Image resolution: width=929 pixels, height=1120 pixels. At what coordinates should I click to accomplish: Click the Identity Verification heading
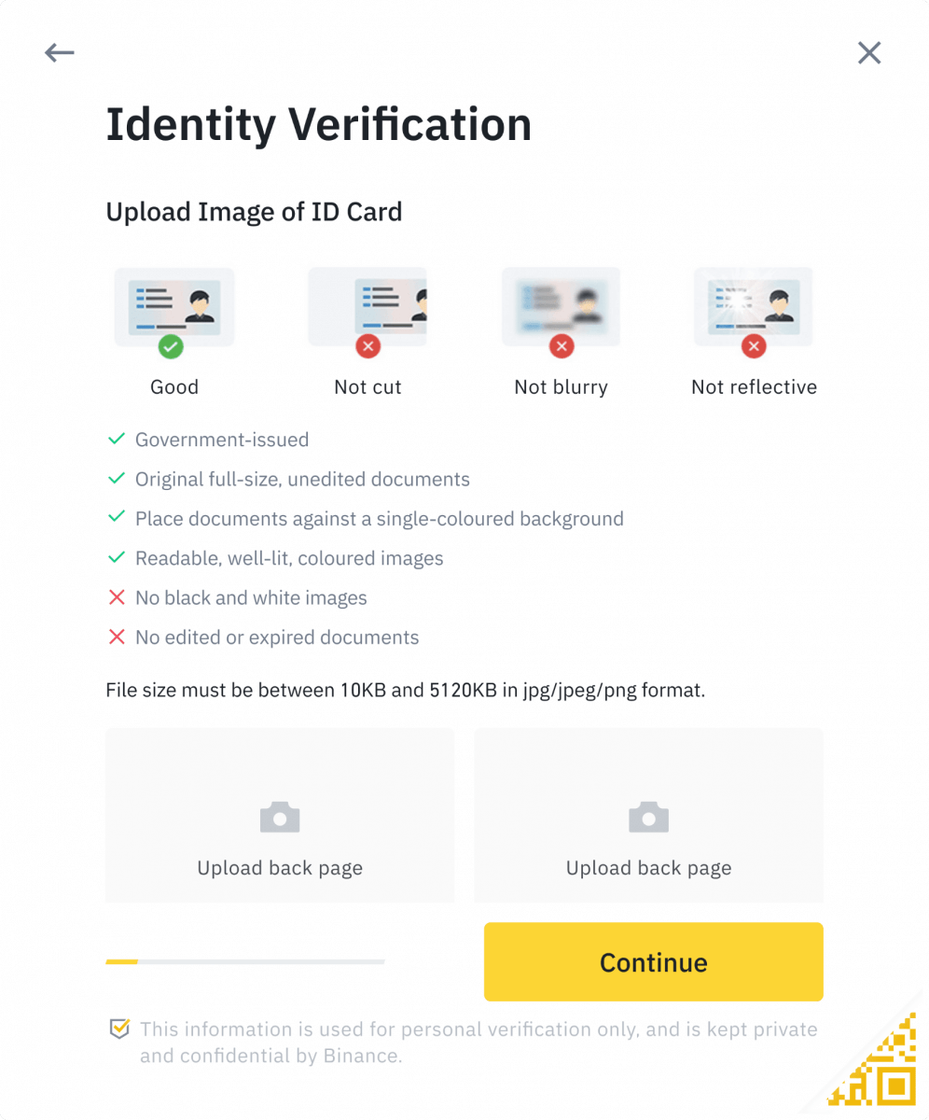tap(320, 123)
